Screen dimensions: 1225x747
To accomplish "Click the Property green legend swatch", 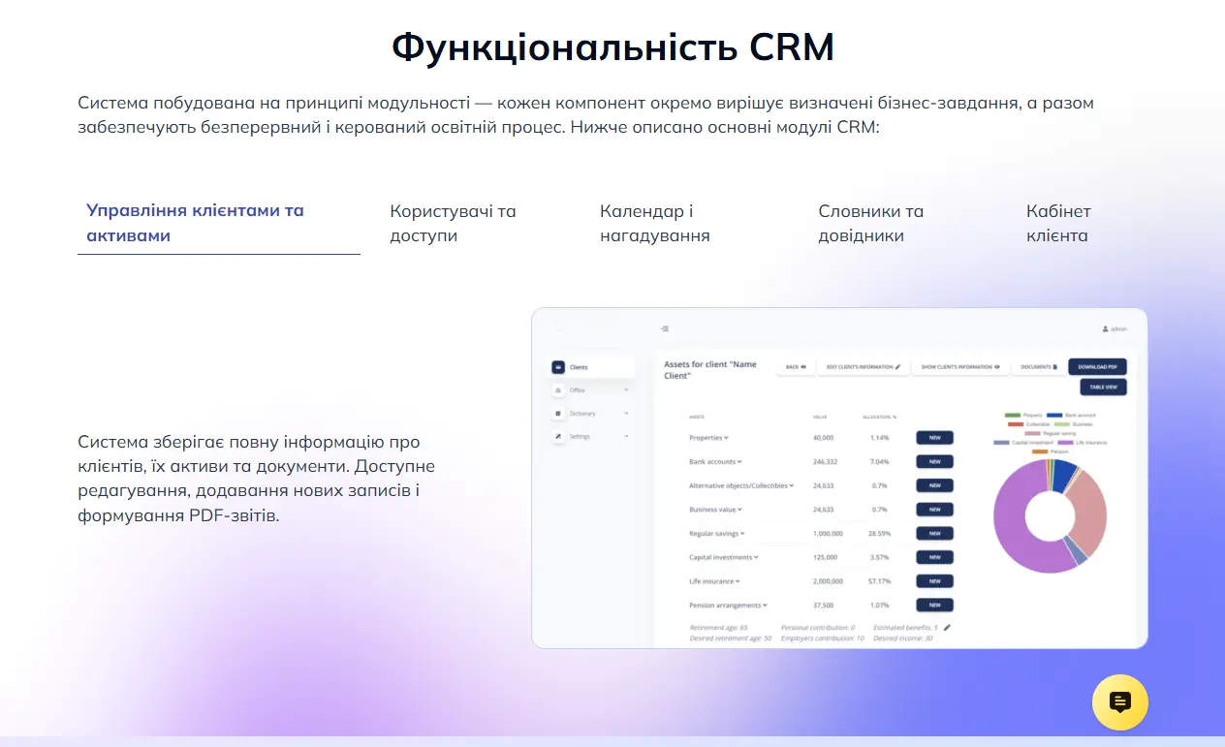I will click(1013, 415).
